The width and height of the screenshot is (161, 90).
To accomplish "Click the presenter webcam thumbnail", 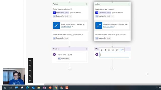I will (14, 76).
